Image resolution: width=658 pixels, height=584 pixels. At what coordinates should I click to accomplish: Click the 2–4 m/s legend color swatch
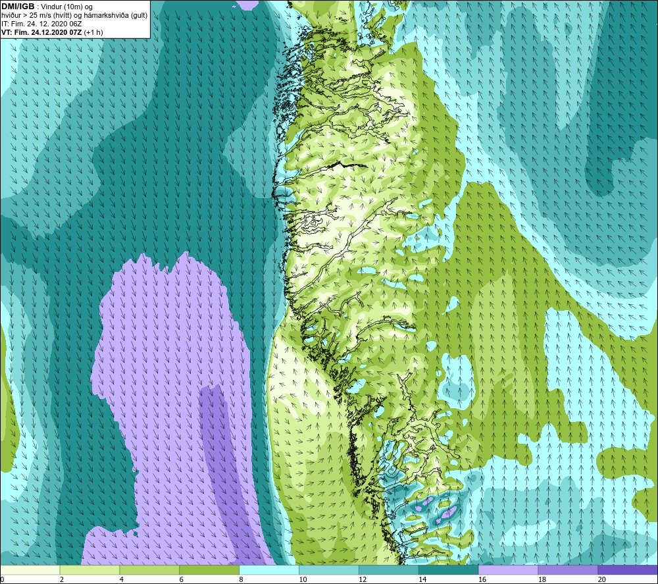tap(89, 570)
